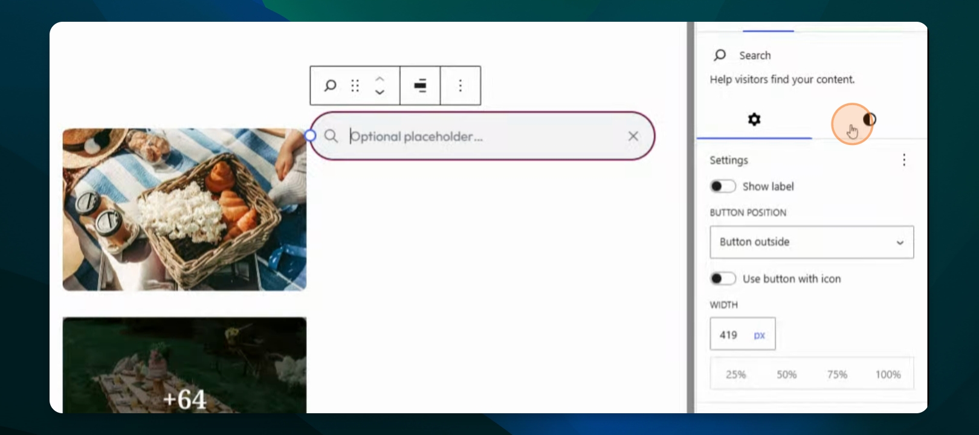Set width to 75%

[837, 375]
